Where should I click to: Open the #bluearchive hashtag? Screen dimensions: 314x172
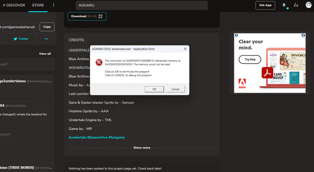97,137
